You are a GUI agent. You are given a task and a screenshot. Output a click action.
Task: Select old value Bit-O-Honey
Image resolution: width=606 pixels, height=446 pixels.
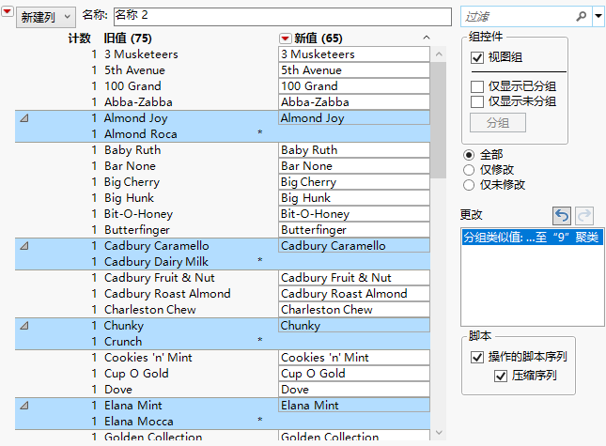(x=138, y=214)
